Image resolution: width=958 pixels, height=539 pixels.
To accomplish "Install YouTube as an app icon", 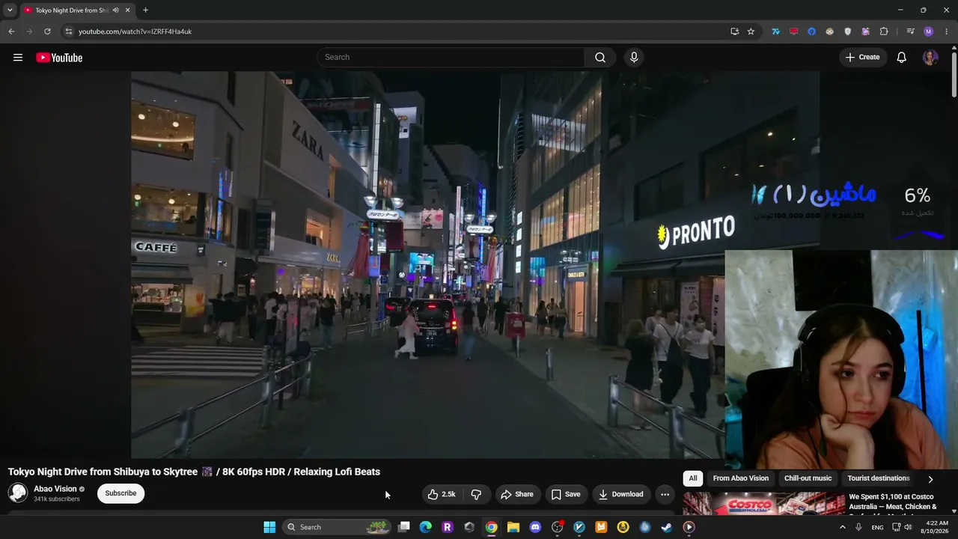I will tap(735, 31).
